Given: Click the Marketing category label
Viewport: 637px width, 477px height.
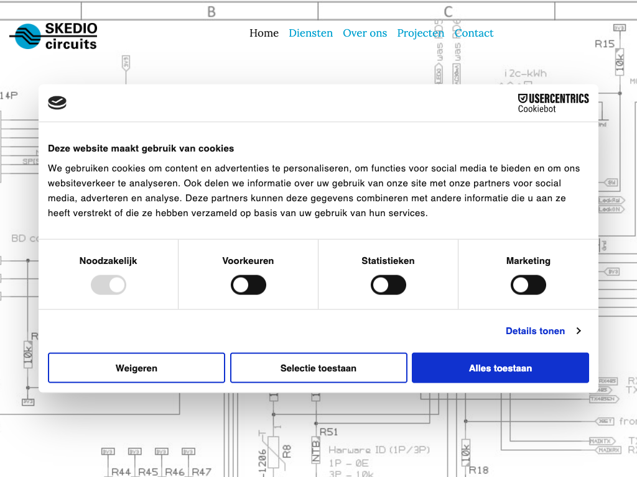Looking at the screenshot, I should (x=528, y=261).
